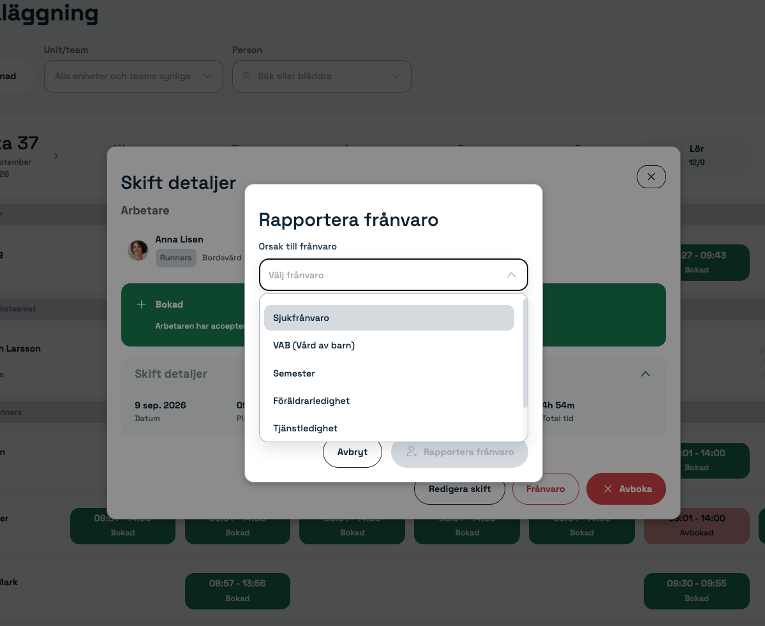This screenshot has height=626, width=765.
Task: Click the Avbryt button
Action: (x=352, y=452)
